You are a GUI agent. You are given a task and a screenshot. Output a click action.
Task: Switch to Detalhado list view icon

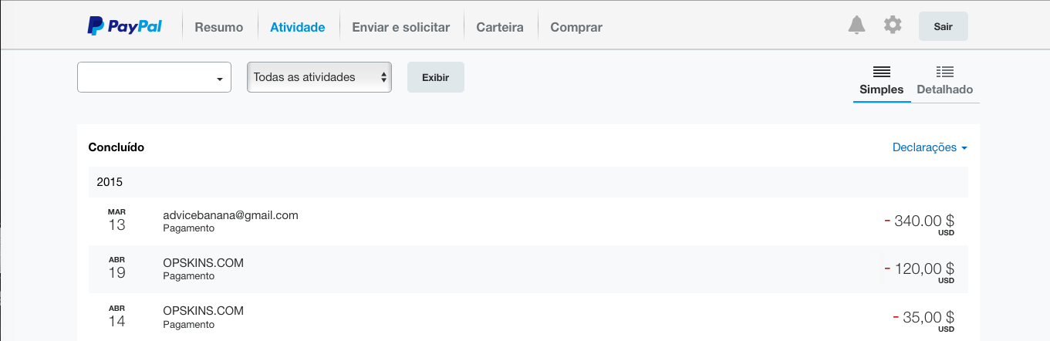944,72
